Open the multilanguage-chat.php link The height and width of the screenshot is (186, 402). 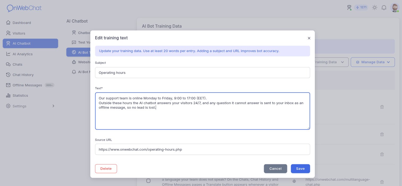click(x=338, y=182)
